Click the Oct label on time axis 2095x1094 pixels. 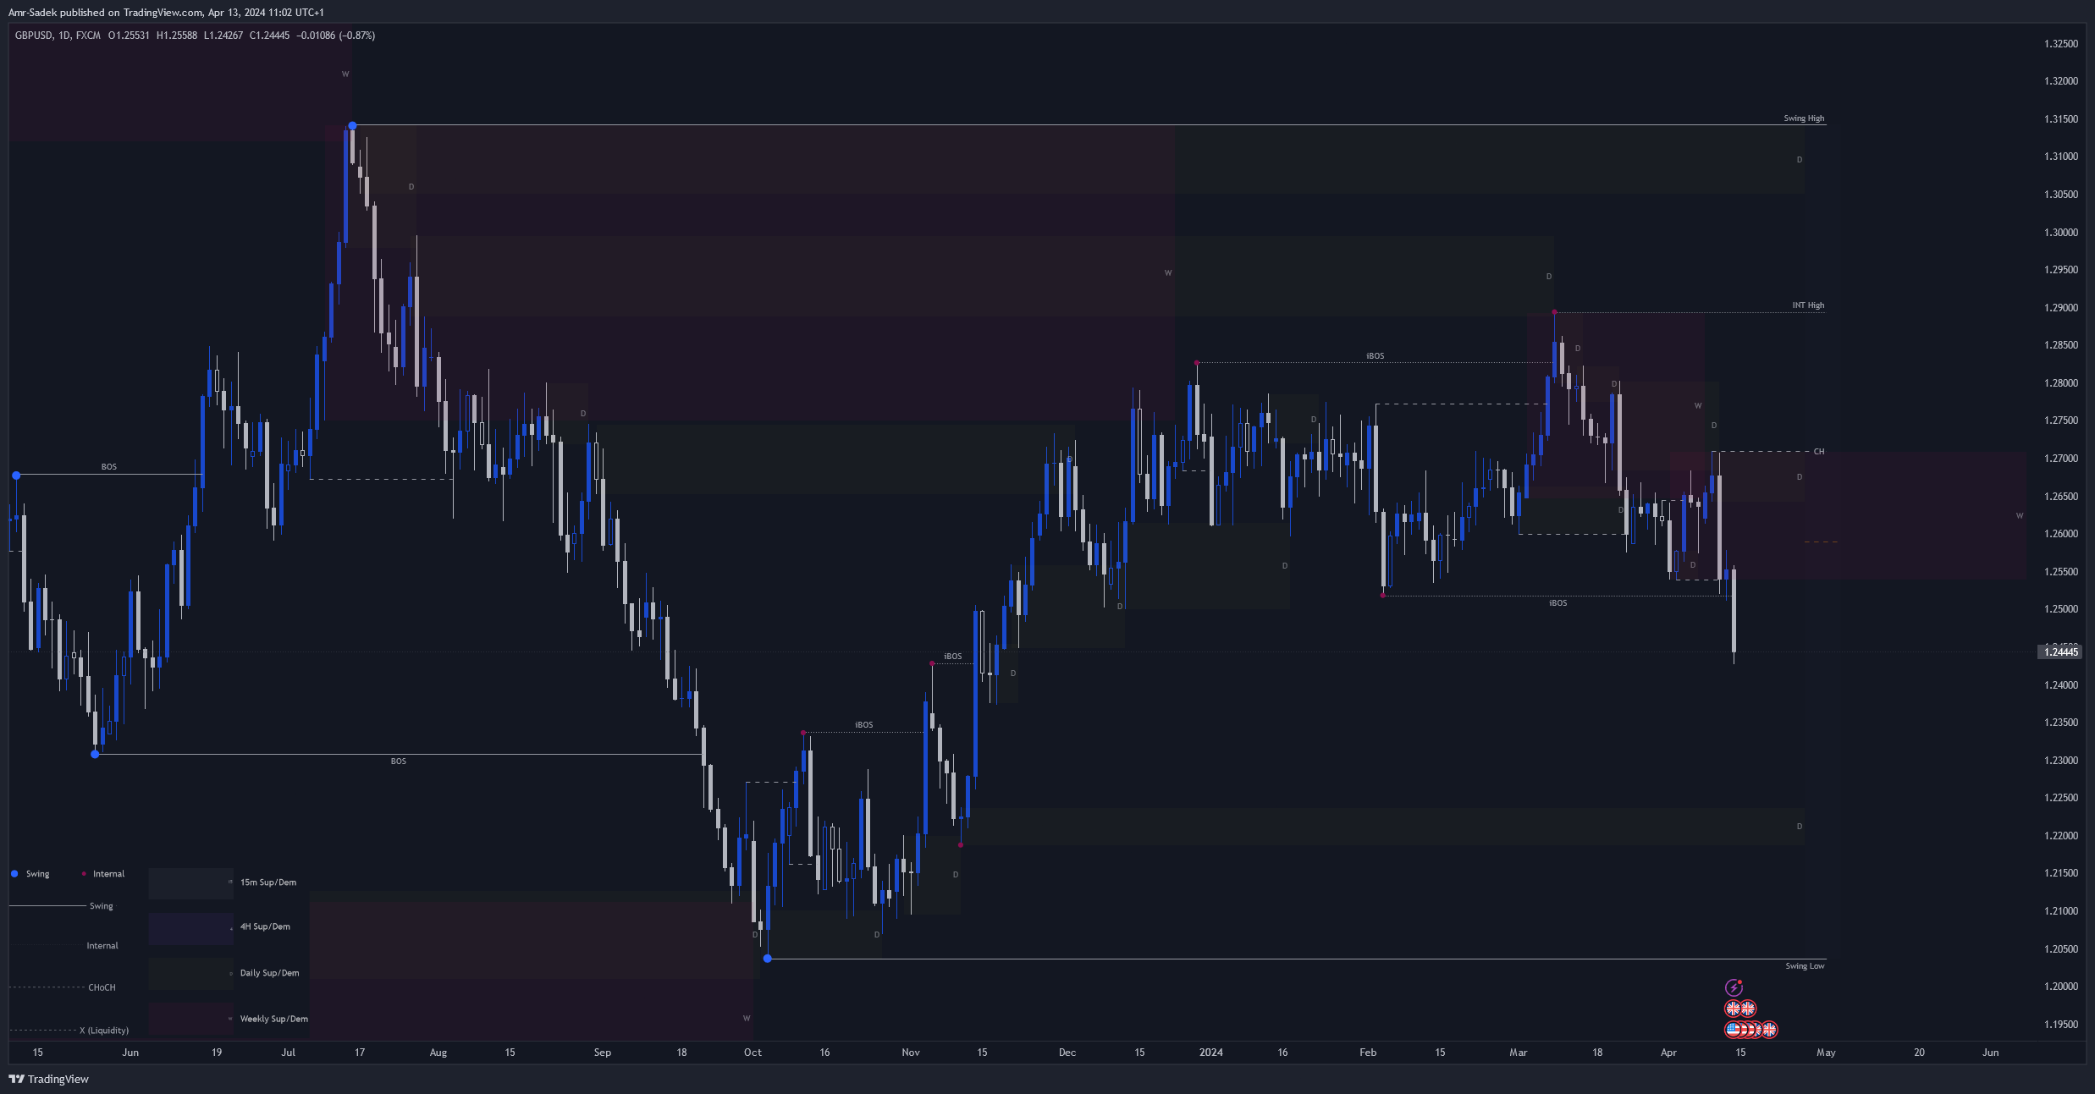pyautogui.click(x=753, y=1053)
